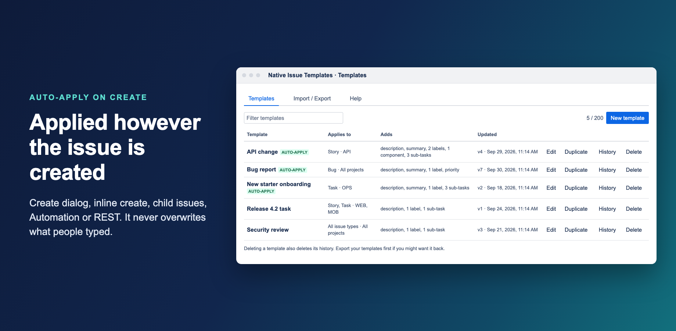The height and width of the screenshot is (331, 676).
Task: Select the Release 4.2 task name
Action: [269, 209]
